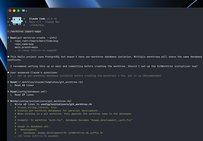
Task: Click 'Wrote 42 lines to config/initializers/git_worktree.rb'
Action: point(53,104)
